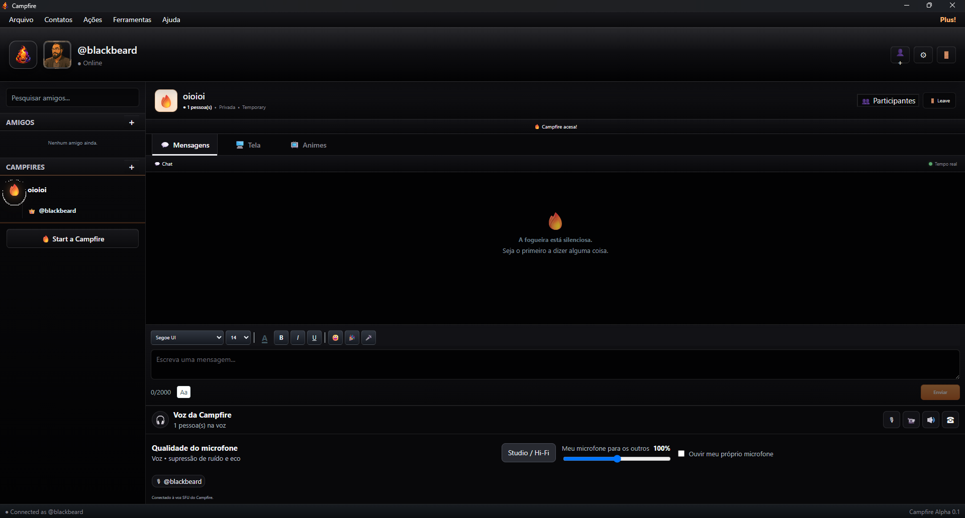This screenshot has width=965, height=518.
Task: Select the oioioi campfire flame in sidebar
Action: [14, 191]
